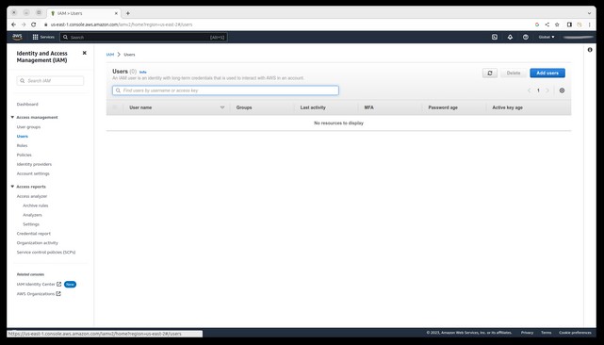Select Policies in the sidebar
Screen dimensions: 604x345
24,155
